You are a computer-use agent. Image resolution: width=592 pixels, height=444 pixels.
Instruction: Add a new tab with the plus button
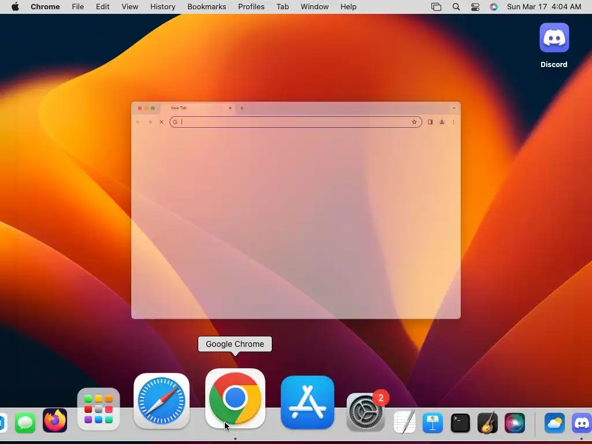[242, 108]
